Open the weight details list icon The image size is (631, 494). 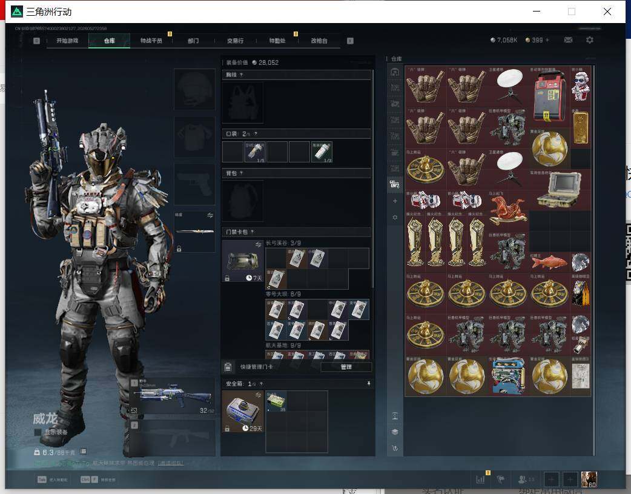84,452
